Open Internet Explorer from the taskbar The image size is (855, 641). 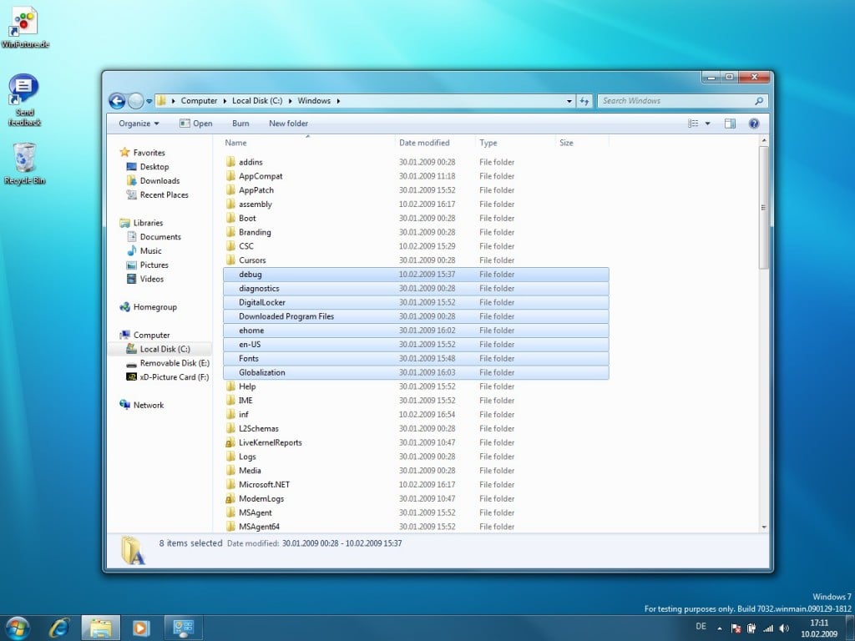click(59, 628)
